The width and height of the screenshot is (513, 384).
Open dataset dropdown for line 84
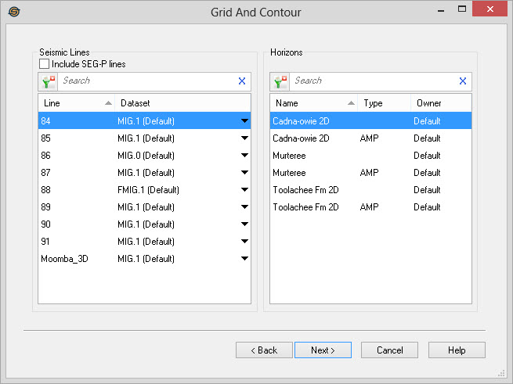(244, 121)
